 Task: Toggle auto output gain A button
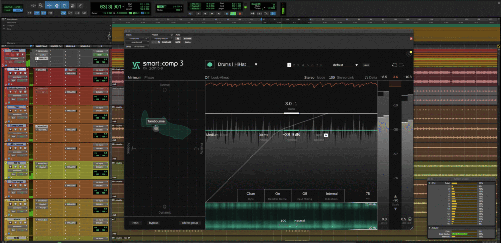pyautogui.click(x=410, y=219)
